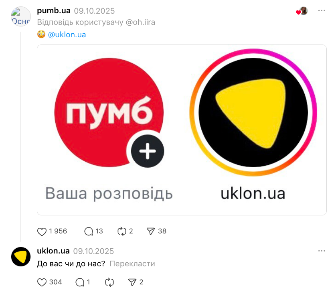Click the @uklon.ua mention link
This screenshot has height=292, width=336.
[x=67, y=35]
